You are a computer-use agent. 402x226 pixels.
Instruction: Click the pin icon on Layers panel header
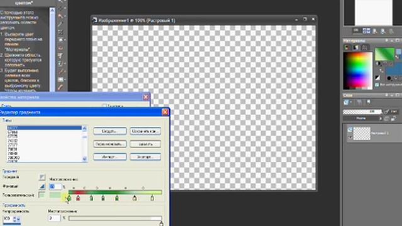(x=387, y=95)
